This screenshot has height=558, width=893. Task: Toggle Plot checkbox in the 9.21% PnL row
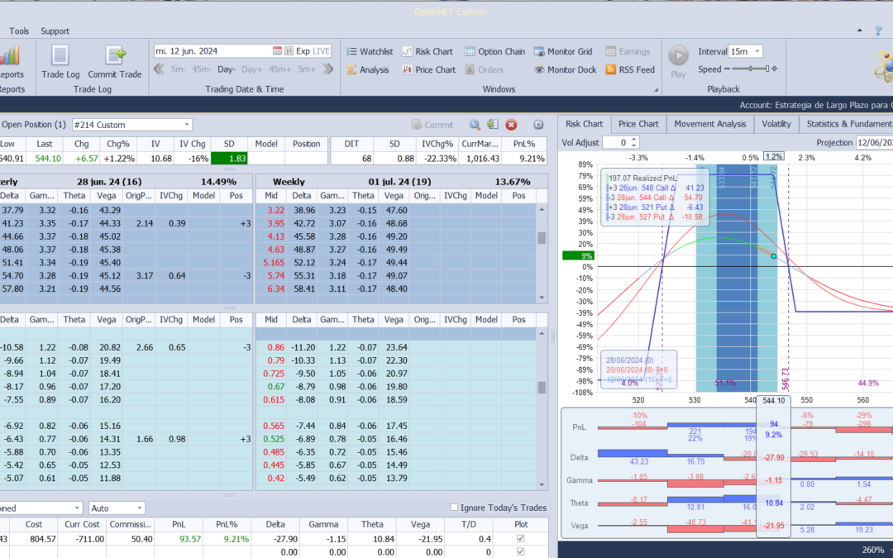[520, 539]
